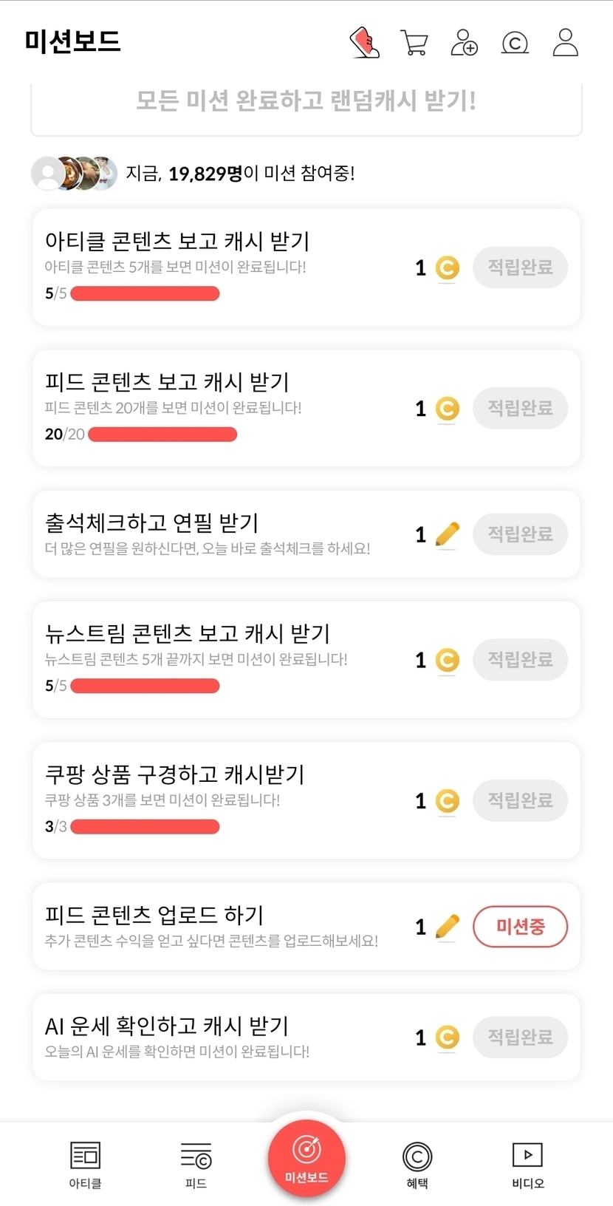The image size is (613, 1206).
Task: Open cash balance coin icon in header
Action: (515, 43)
